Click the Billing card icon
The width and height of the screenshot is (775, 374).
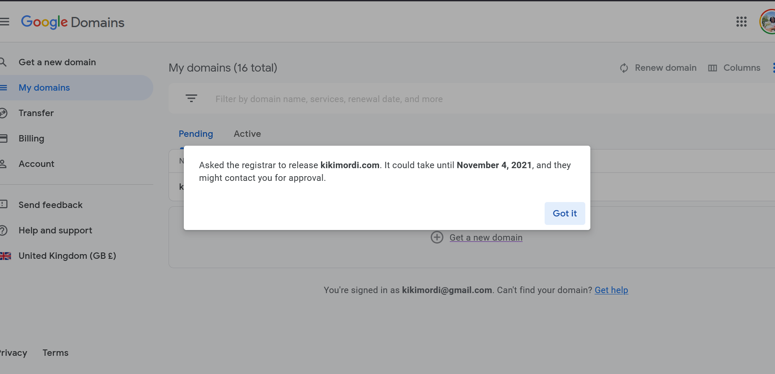click(3, 139)
